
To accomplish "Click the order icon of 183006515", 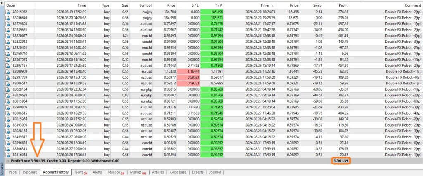I will pyautogui.click(x=7, y=113).
